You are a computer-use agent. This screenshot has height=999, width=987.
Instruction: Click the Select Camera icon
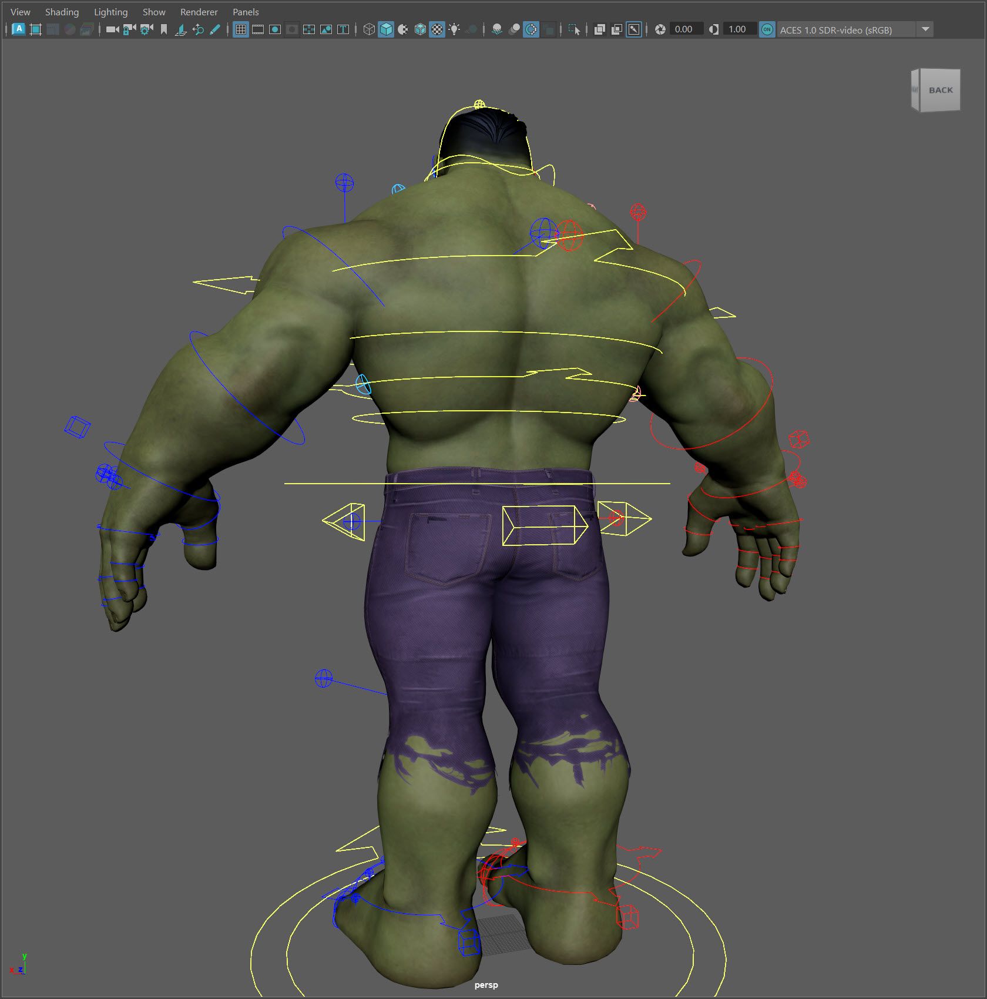click(x=112, y=29)
